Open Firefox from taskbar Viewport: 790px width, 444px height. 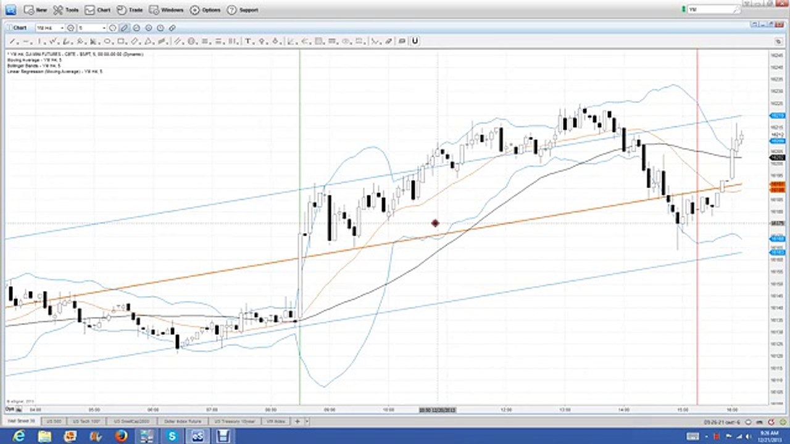[121, 437]
